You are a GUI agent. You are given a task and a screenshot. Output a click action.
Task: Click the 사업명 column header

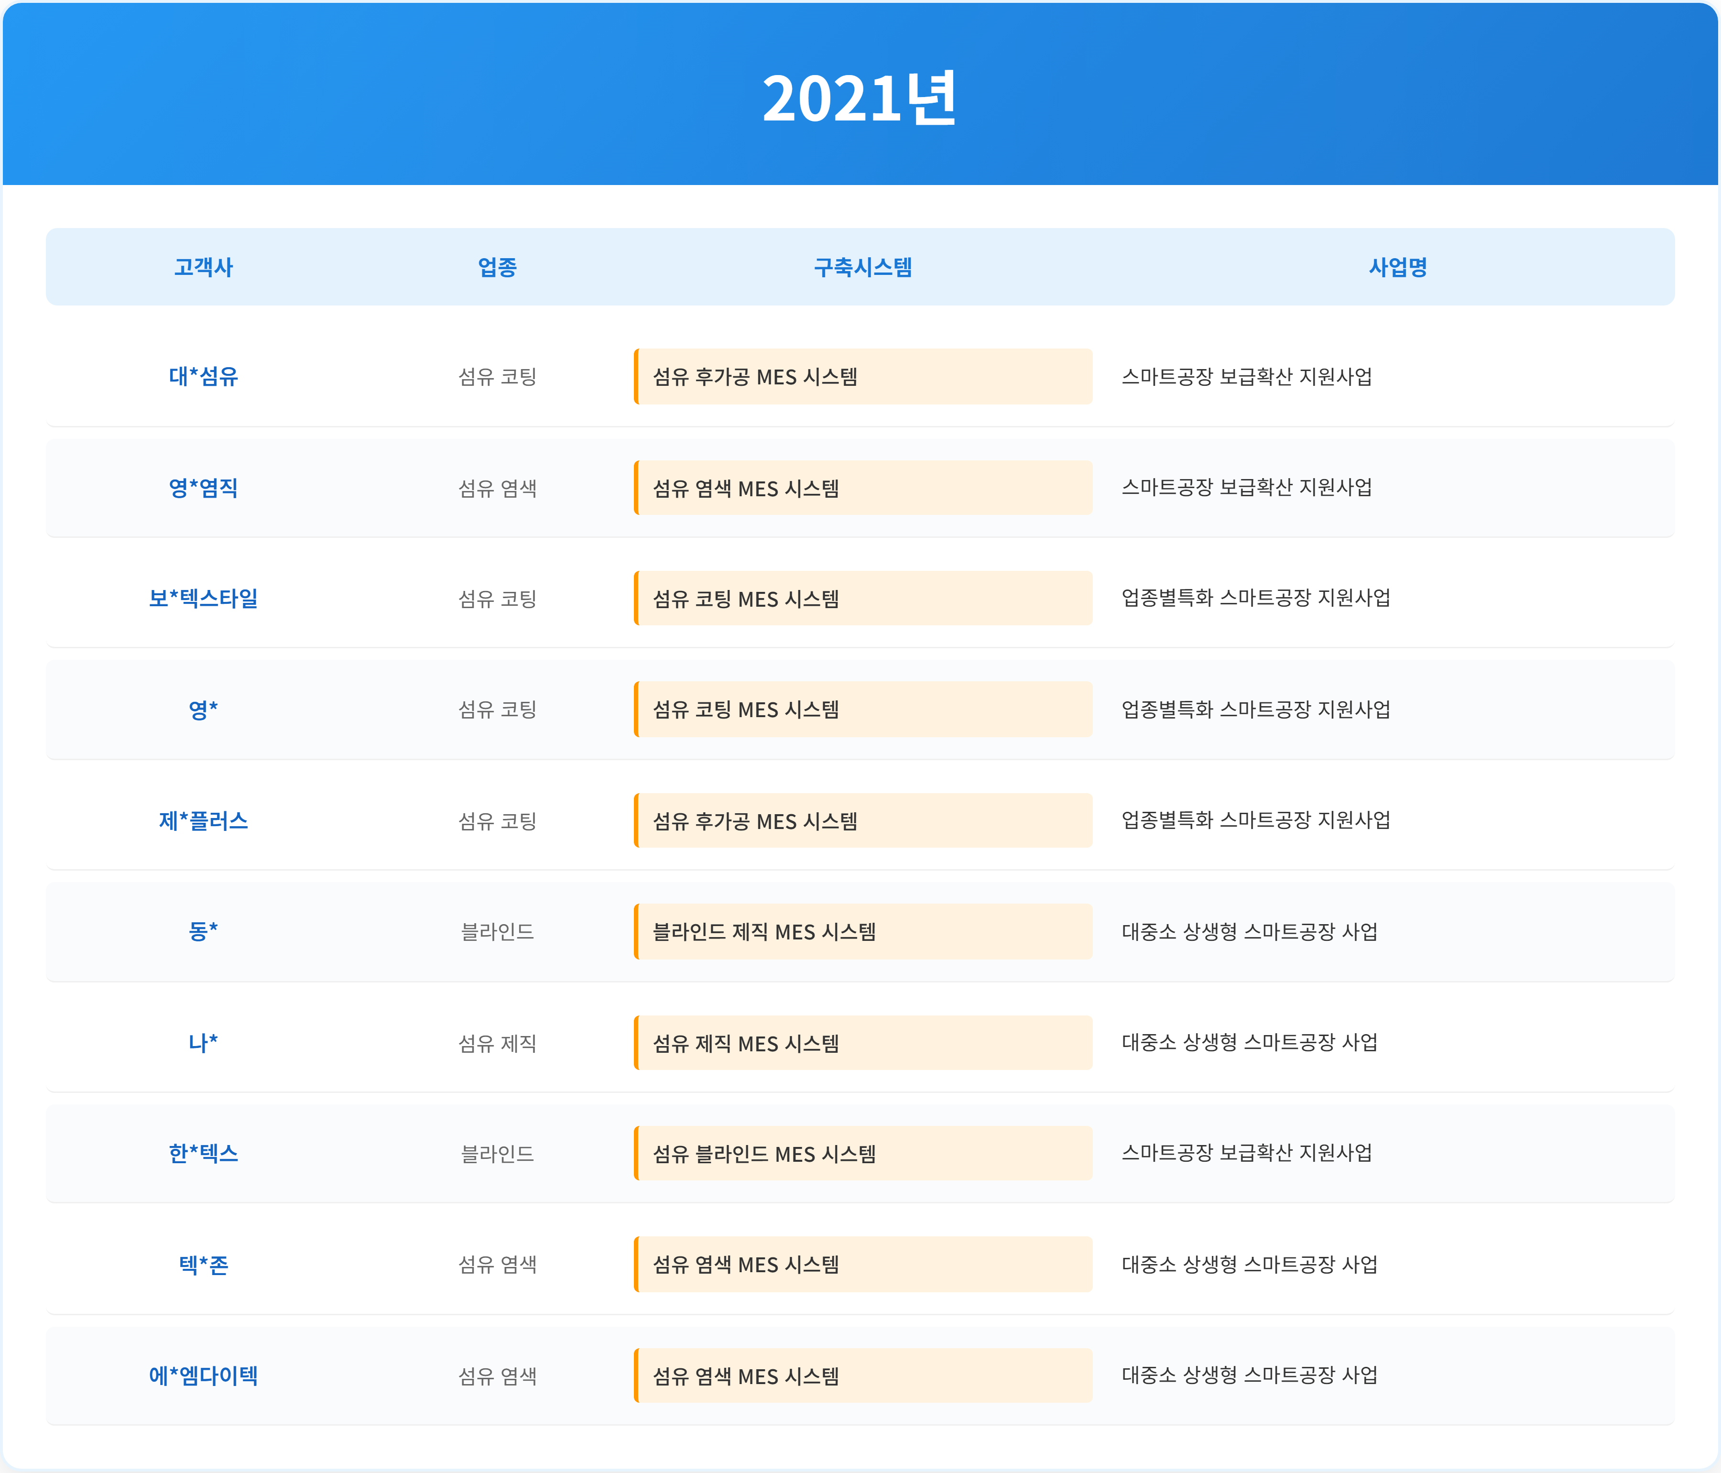coord(1397,267)
